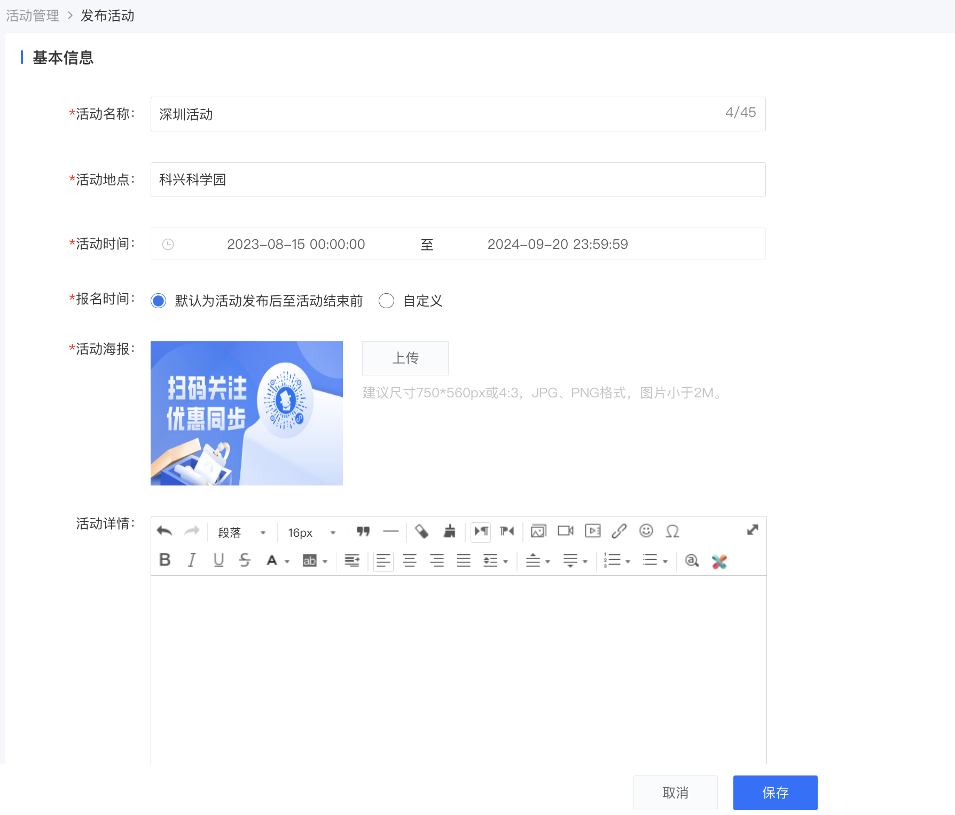
Task: Insert special character with the omega icon
Action: click(x=672, y=531)
